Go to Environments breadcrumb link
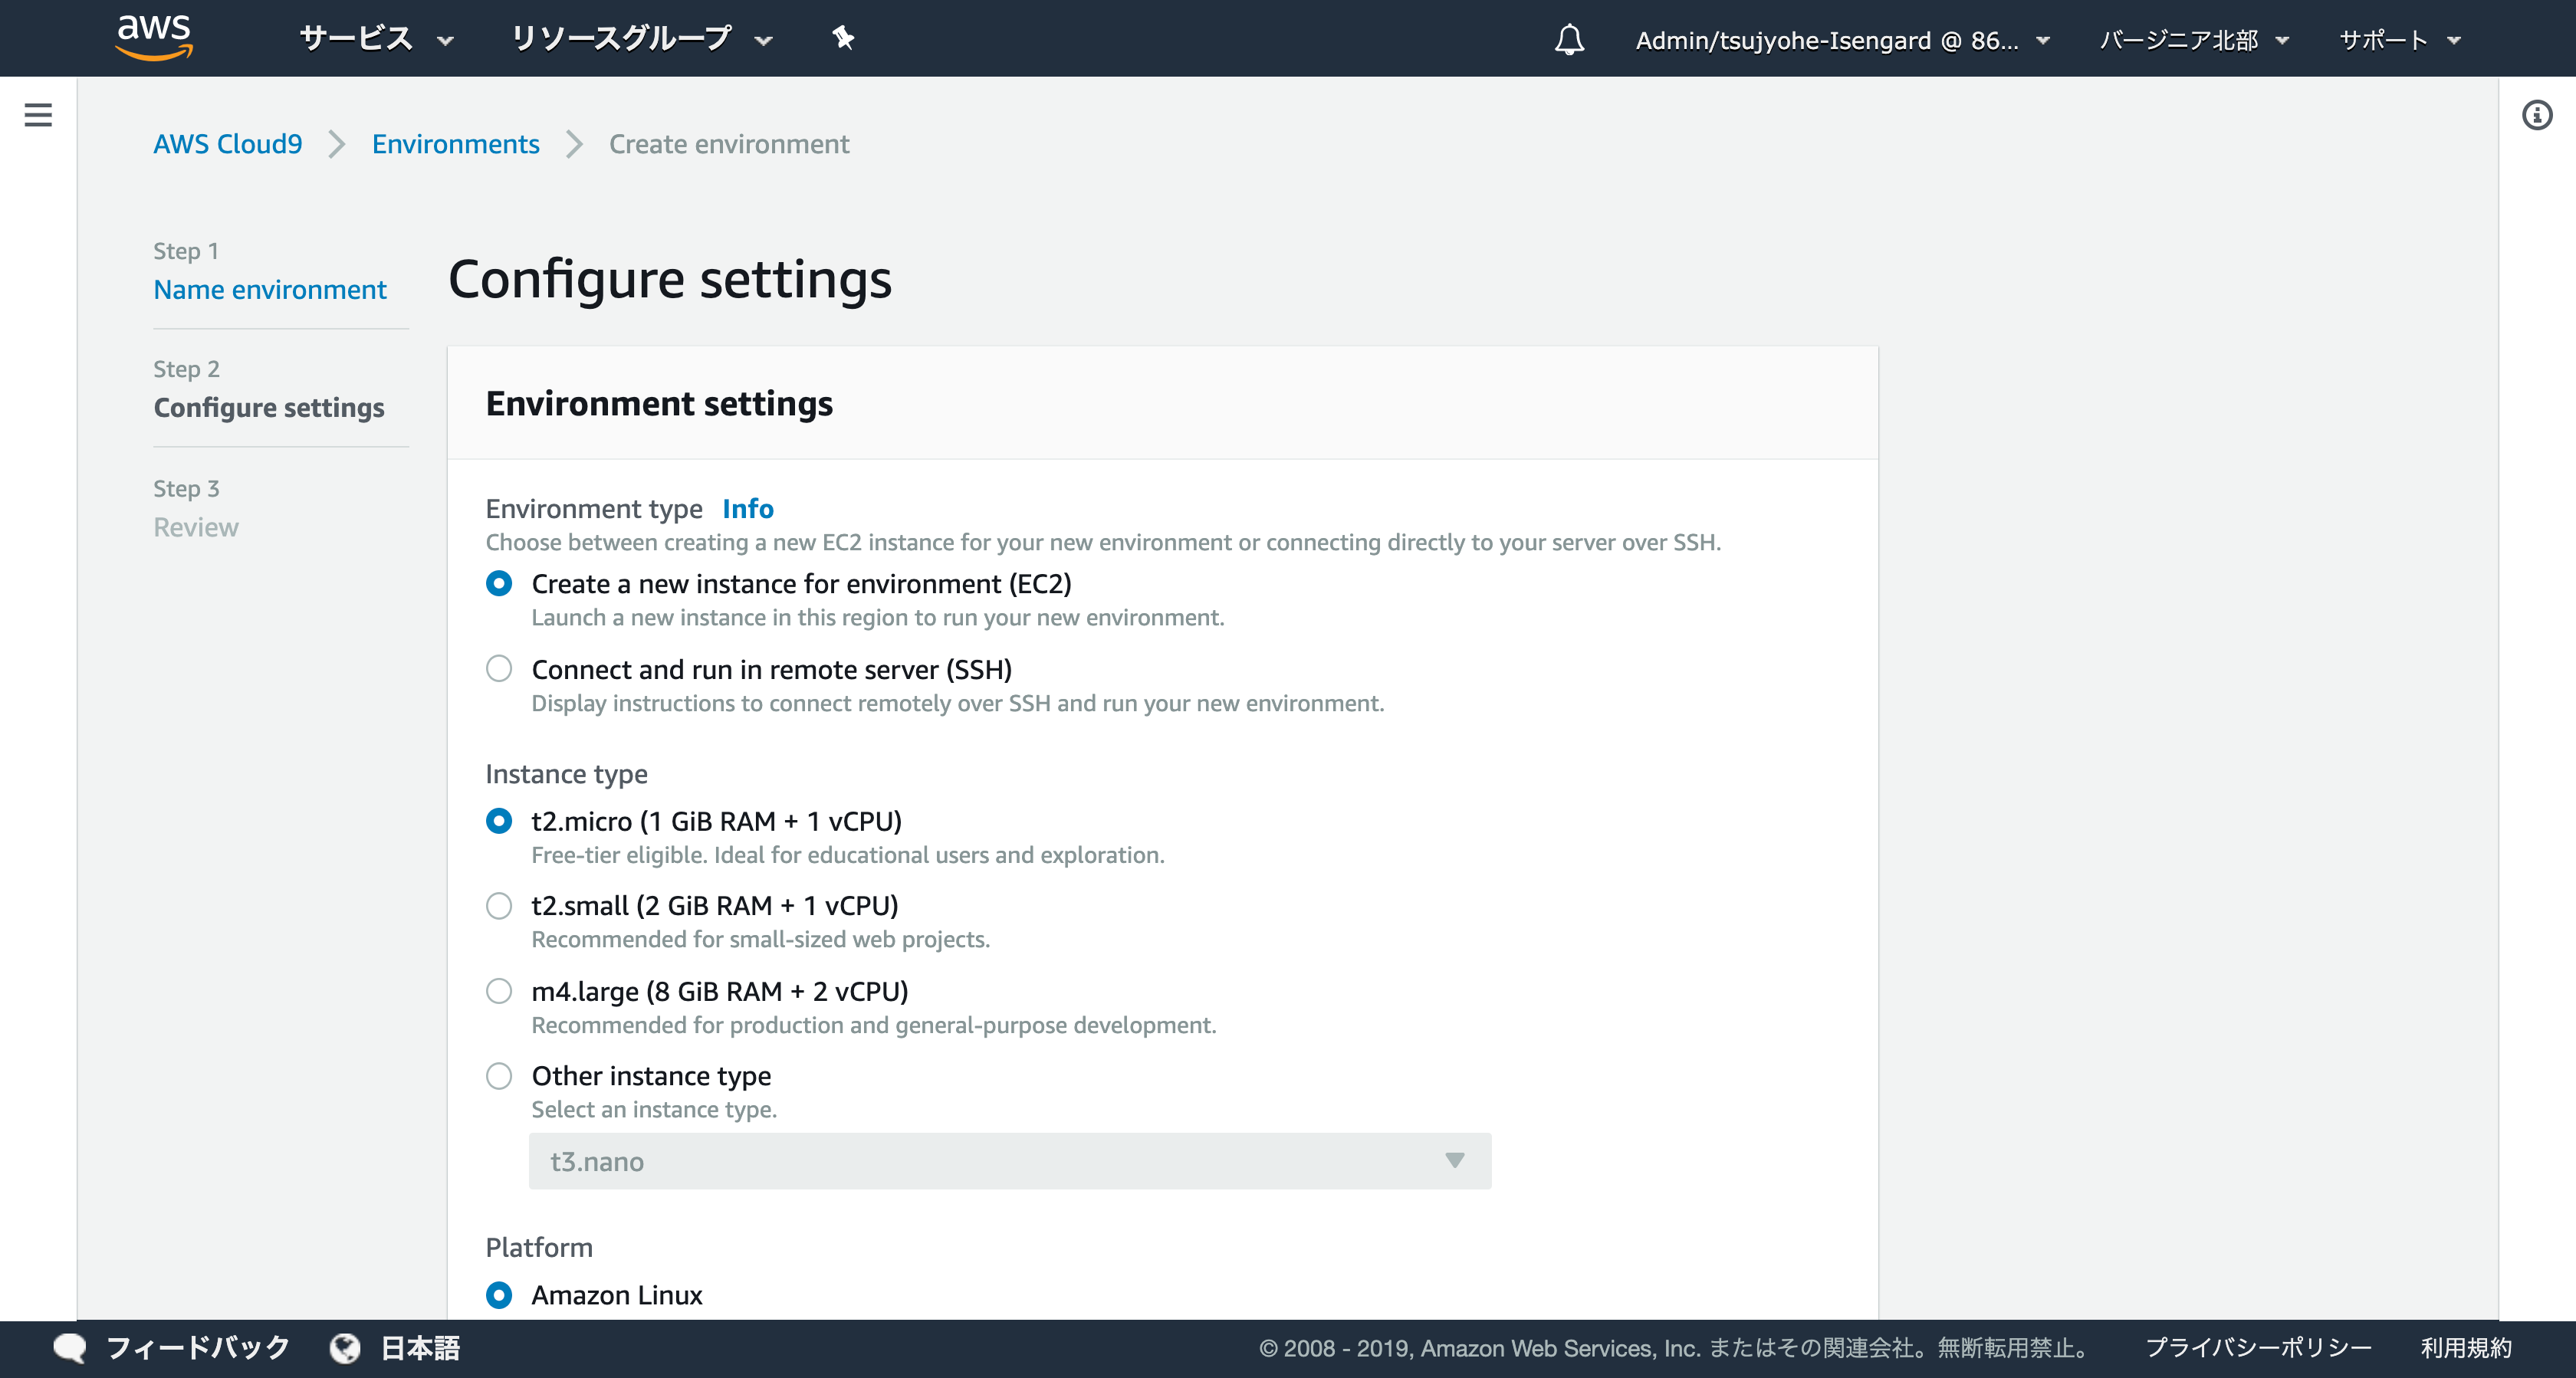 (456, 144)
